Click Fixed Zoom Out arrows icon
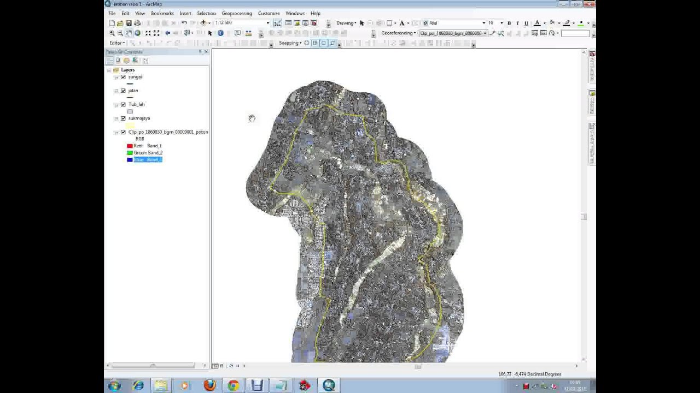The width and height of the screenshot is (700, 393). (156, 33)
